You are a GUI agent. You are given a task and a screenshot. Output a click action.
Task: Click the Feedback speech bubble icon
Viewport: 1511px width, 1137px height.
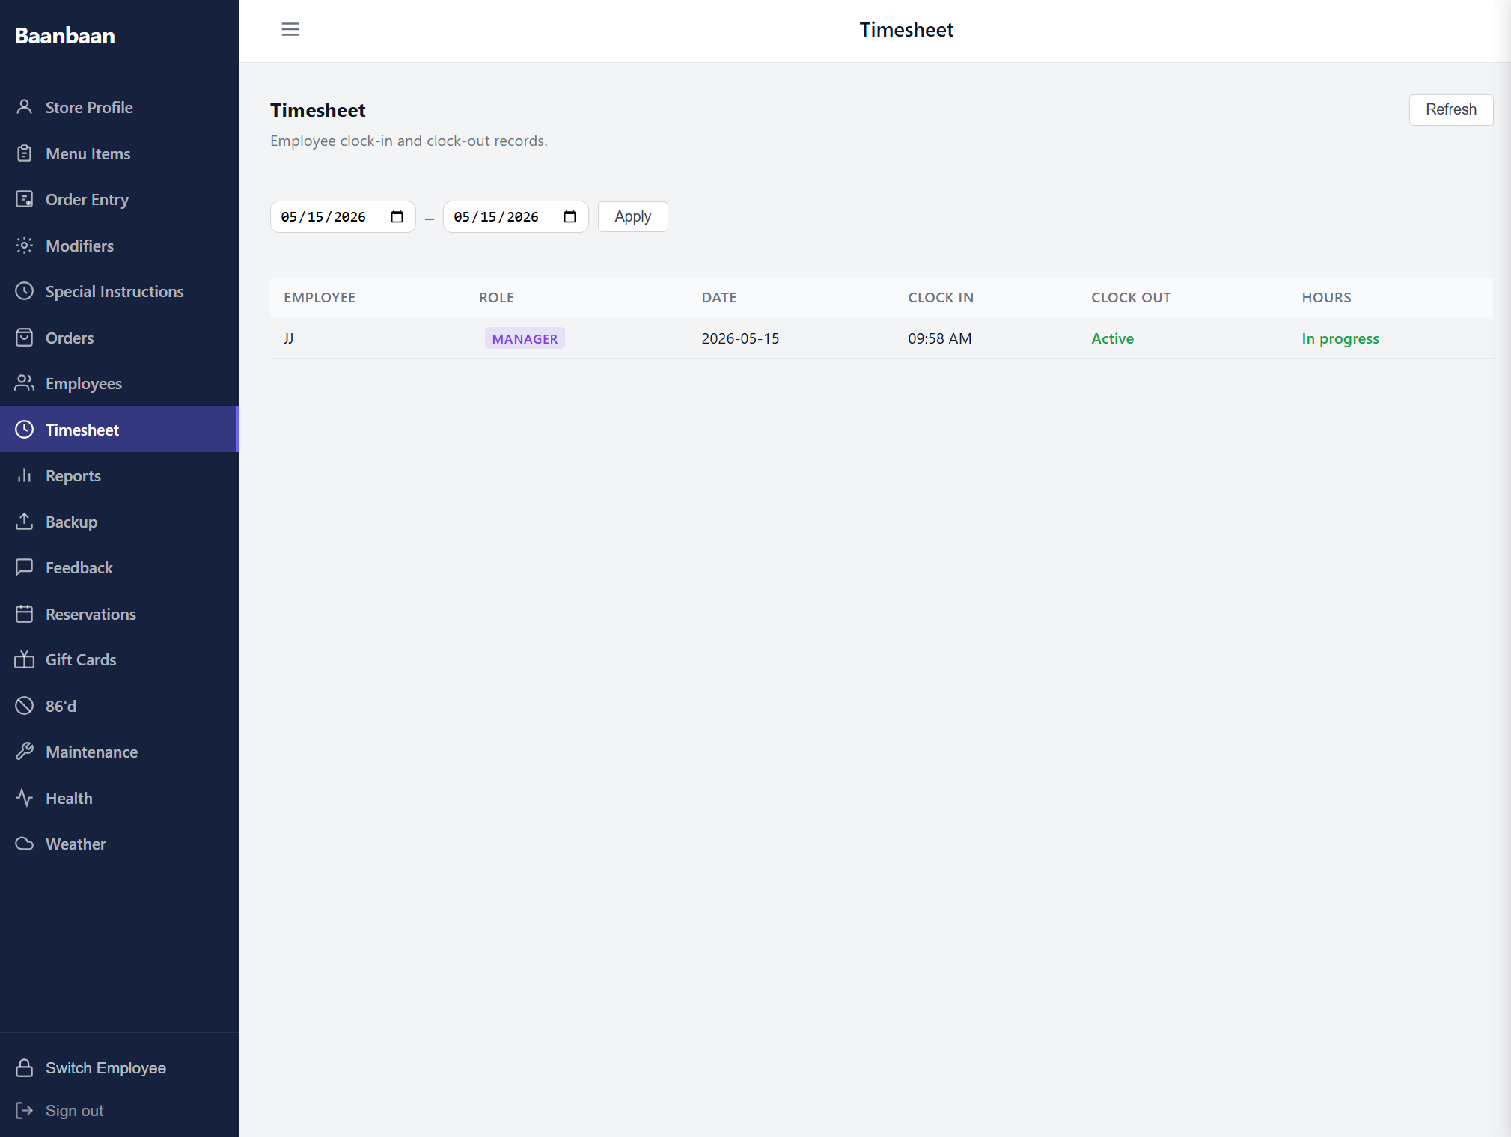point(25,567)
